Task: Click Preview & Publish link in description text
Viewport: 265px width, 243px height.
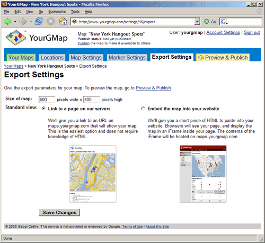Action: coord(153,88)
